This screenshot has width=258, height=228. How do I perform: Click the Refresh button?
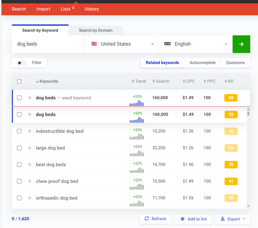155,219
